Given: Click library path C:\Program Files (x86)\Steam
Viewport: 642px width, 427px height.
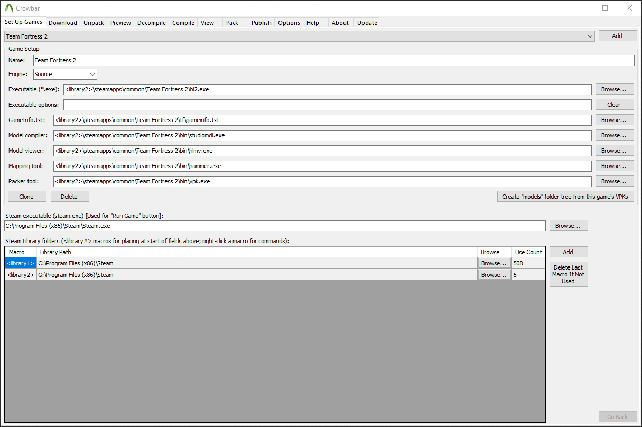Looking at the screenshot, I should pos(257,263).
